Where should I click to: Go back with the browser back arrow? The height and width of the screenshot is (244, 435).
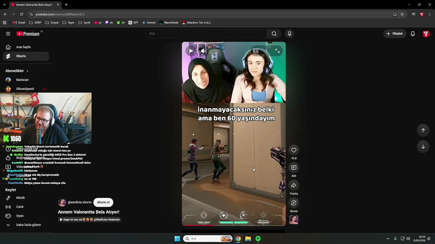tap(5, 14)
